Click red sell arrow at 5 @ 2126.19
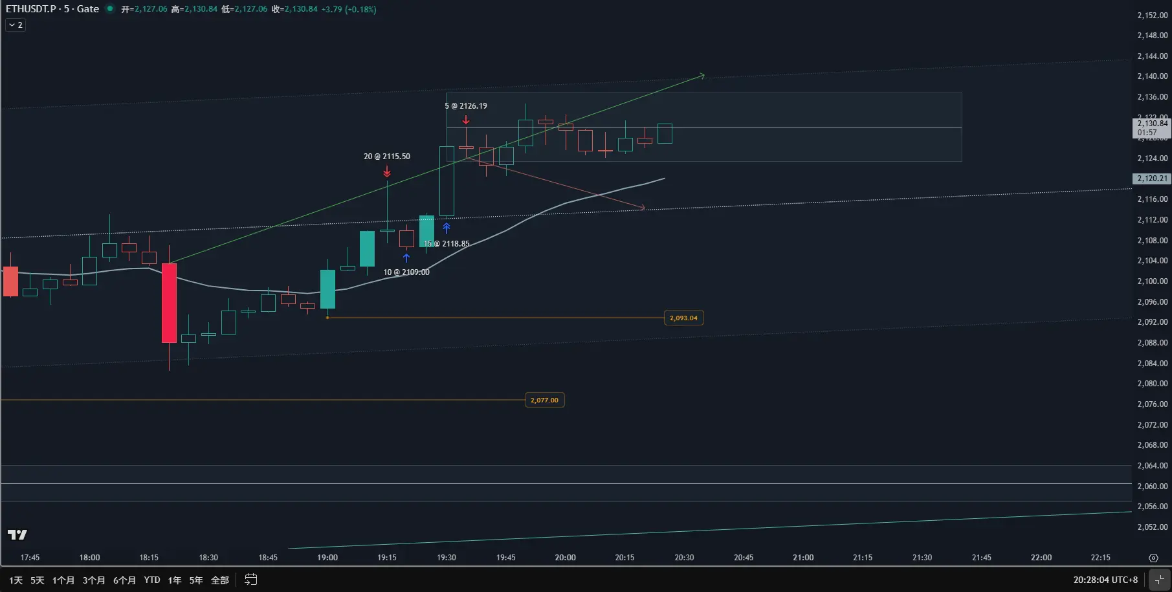The height and width of the screenshot is (592, 1172). 466,120
